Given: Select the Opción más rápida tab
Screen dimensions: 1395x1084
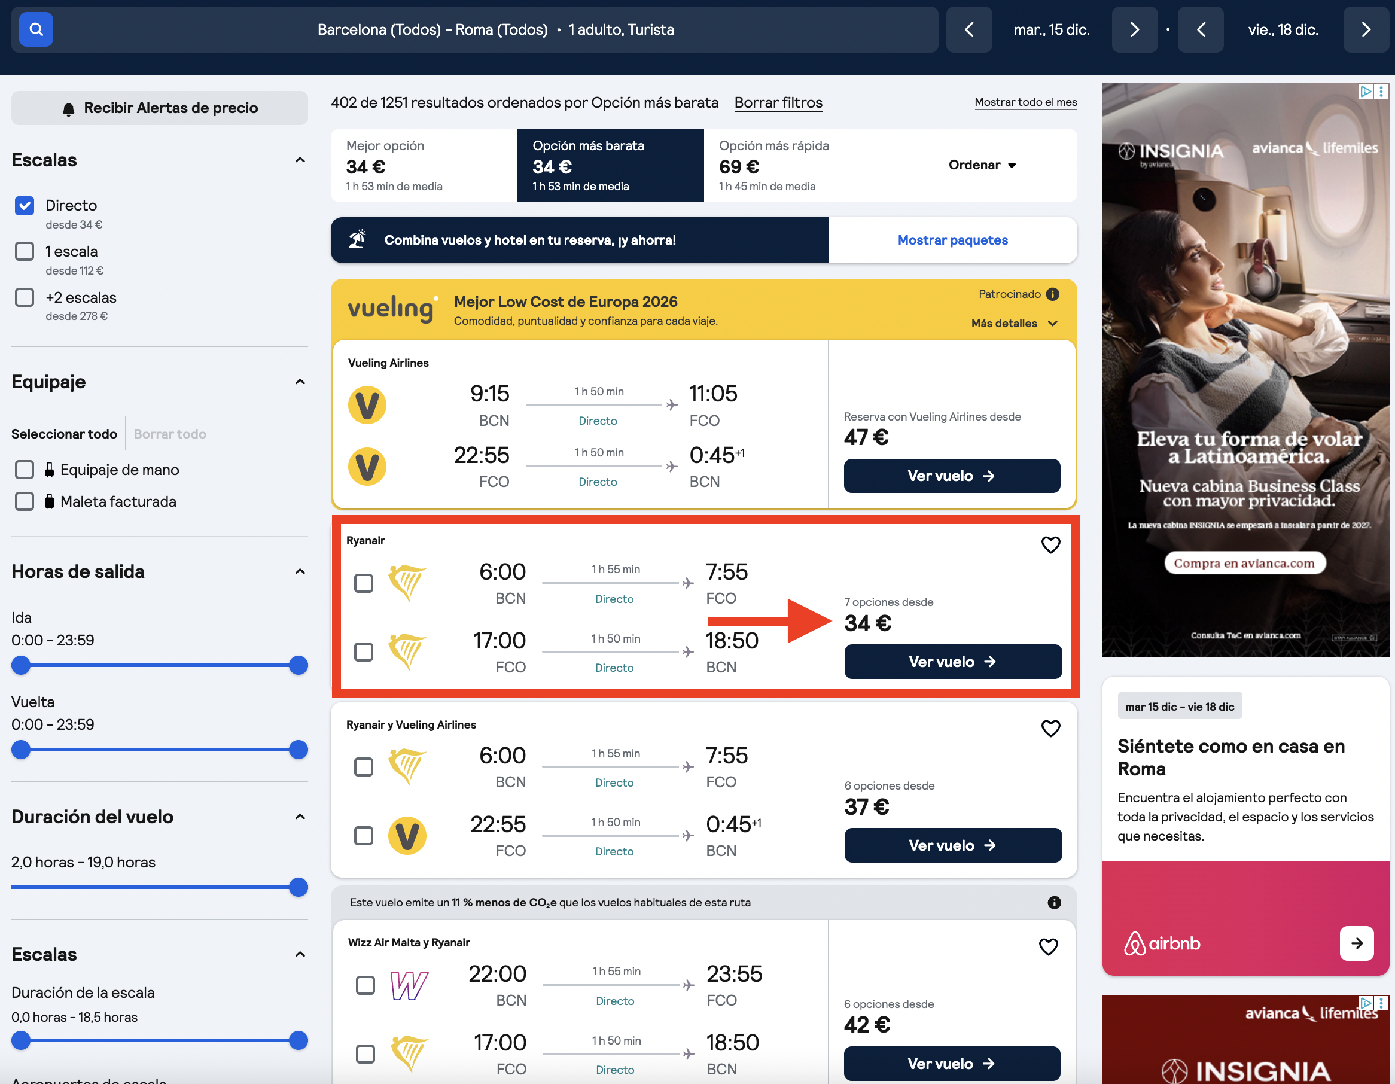Looking at the screenshot, I should pyautogui.click(x=797, y=166).
